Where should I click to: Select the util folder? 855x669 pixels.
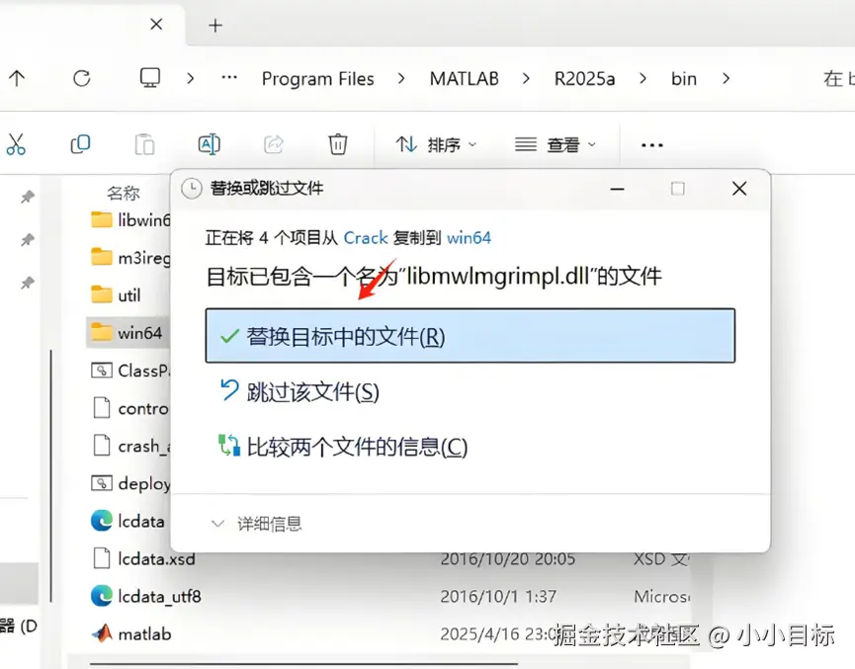point(116,294)
